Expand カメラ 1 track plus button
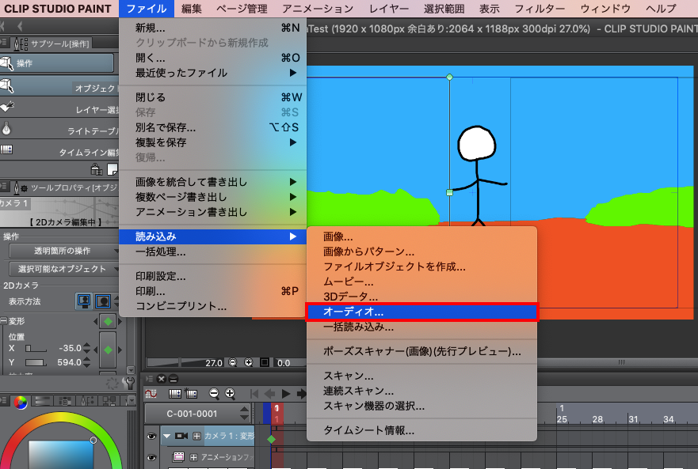Viewport: 698px width, 469px height. pyautogui.click(x=196, y=436)
